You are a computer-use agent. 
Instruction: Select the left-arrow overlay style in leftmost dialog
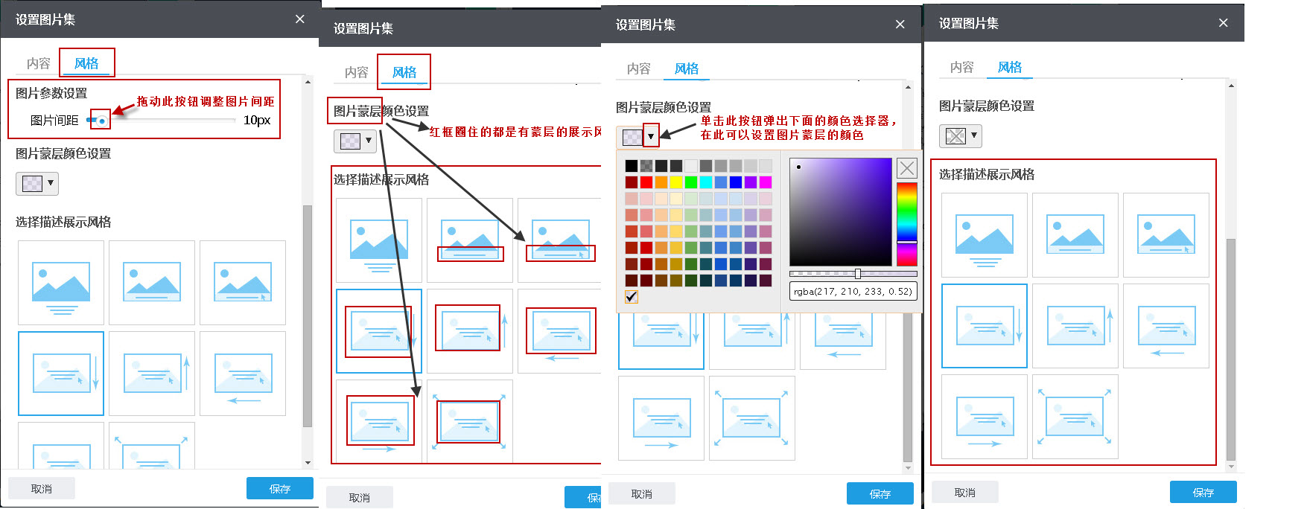click(x=243, y=374)
